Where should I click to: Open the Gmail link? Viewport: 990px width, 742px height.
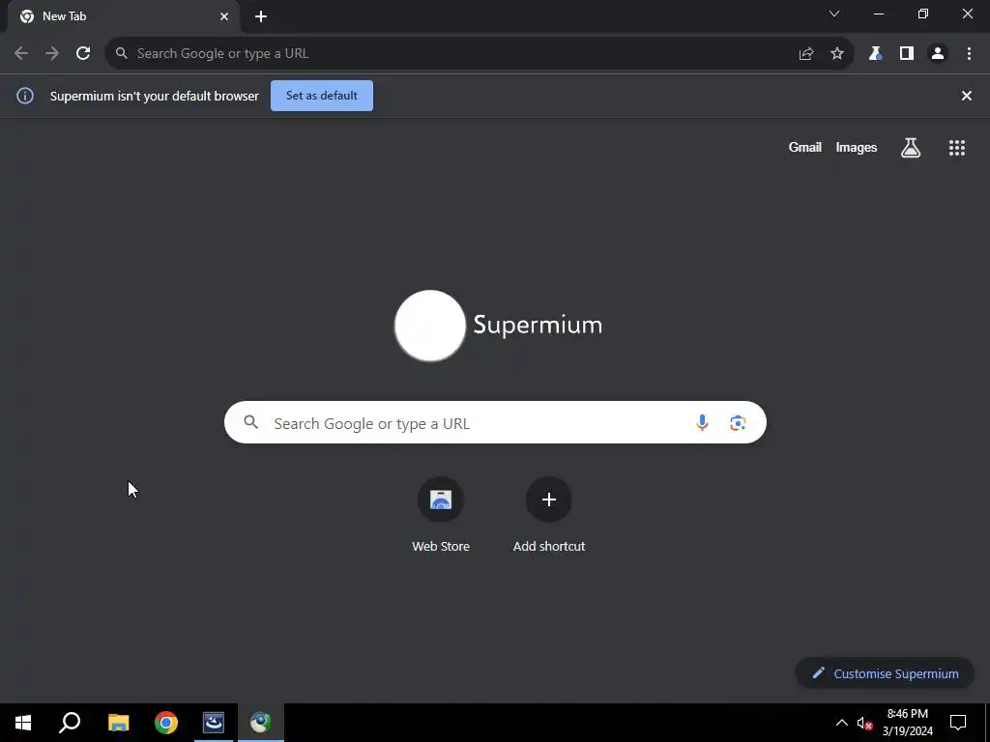[805, 148]
